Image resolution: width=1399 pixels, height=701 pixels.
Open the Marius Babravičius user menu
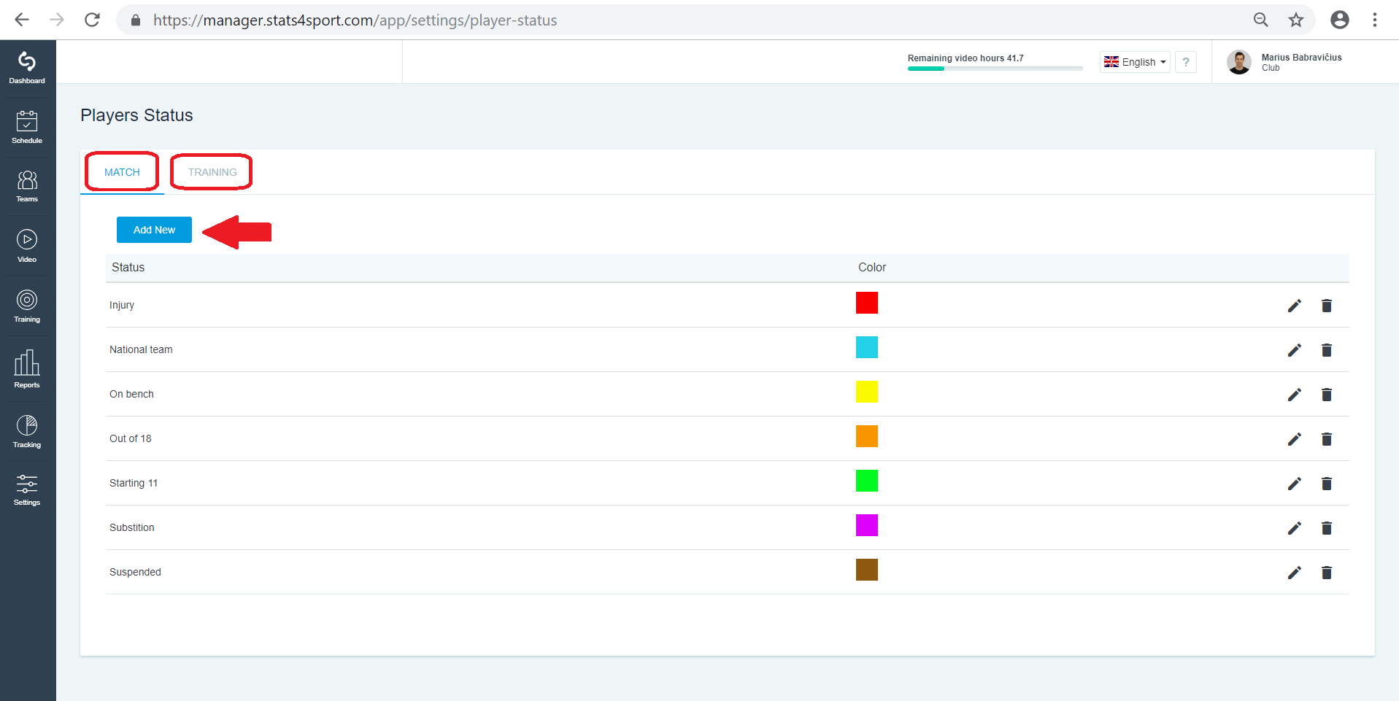tap(1285, 62)
